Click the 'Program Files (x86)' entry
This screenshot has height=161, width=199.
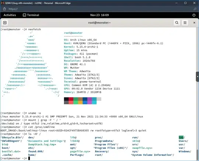pyautogui.click(x=111, y=148)
